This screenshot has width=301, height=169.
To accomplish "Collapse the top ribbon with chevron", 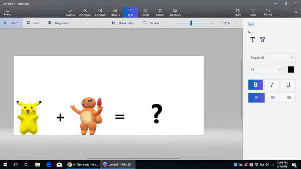I will 296,12.
